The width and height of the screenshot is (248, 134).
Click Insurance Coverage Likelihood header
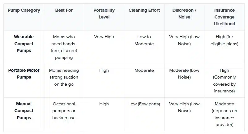pos(224,17)
